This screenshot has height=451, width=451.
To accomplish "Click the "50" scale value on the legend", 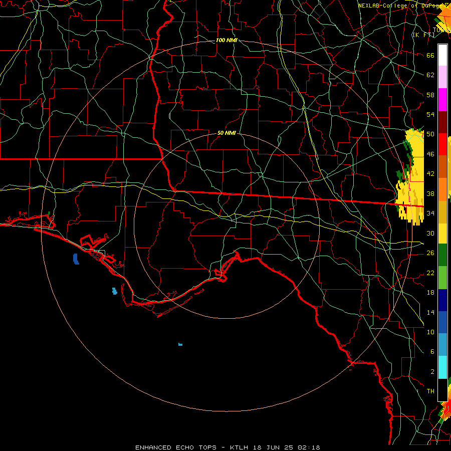I will tap(430, 134).
